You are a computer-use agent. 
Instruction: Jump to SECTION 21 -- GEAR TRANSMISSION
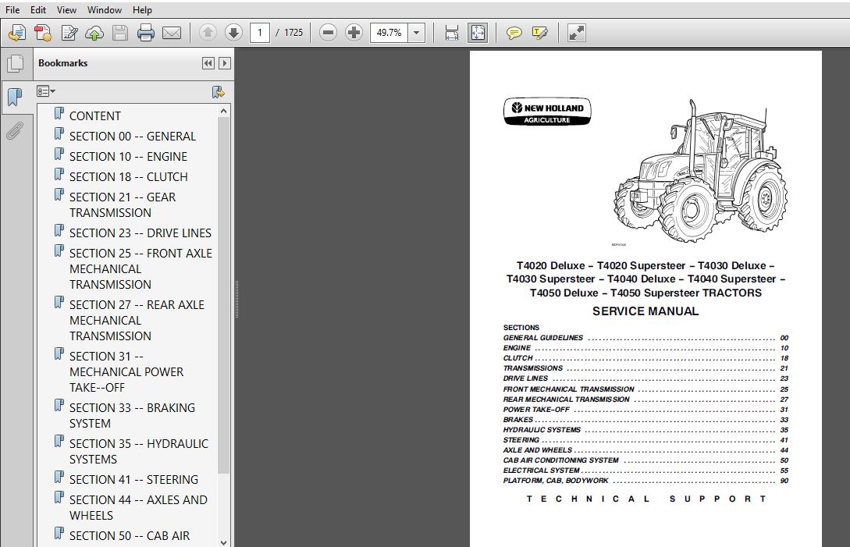pos(123,205)
